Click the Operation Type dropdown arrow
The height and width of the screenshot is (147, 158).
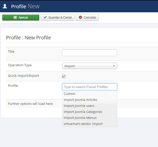[114, 66]
